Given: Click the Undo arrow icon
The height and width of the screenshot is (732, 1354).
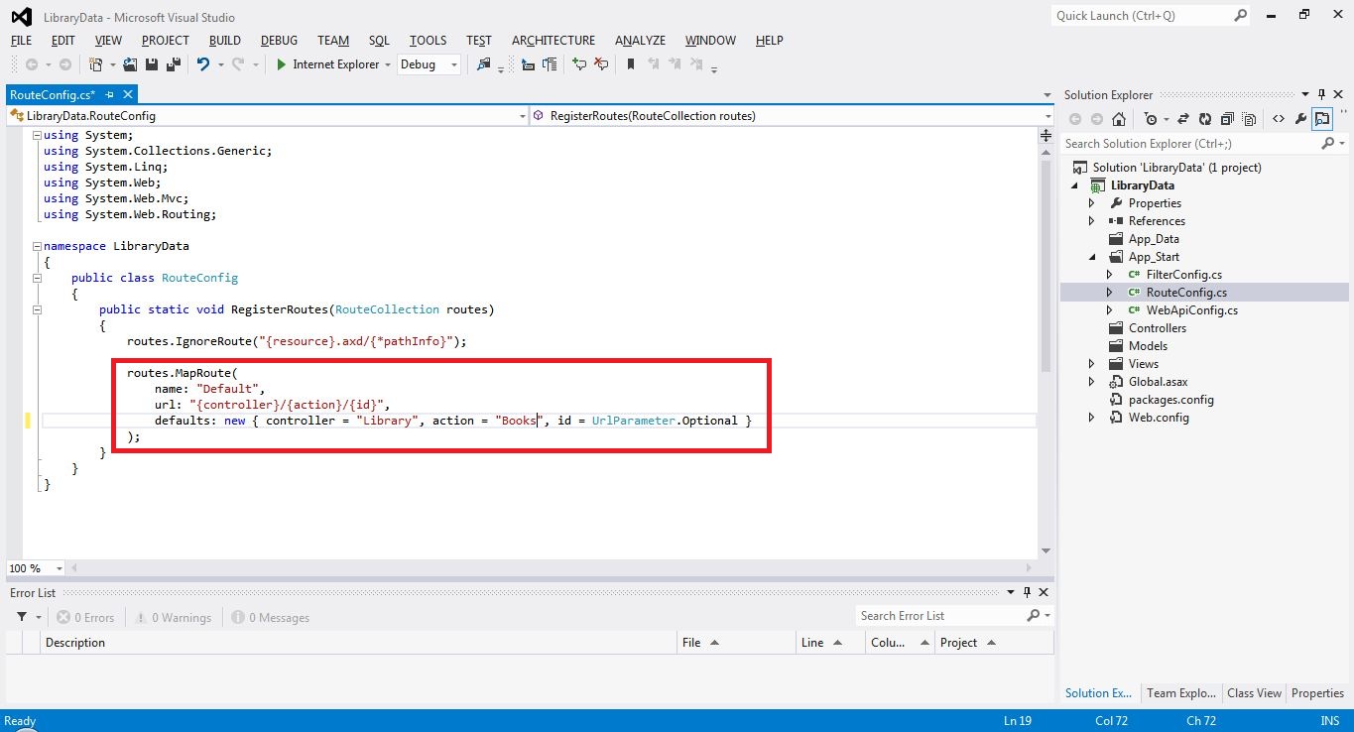Looking at the screenshot, I should (x=202, y=64).
